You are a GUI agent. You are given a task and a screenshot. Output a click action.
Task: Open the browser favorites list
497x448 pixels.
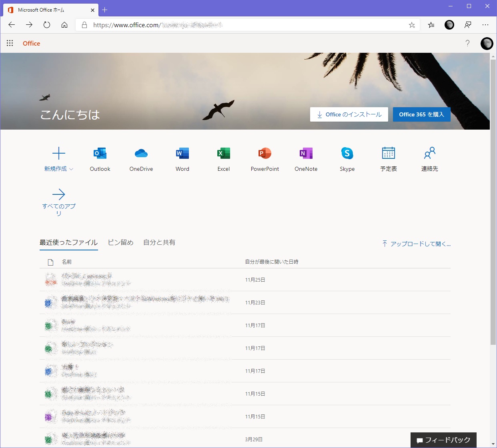point(431,25)
